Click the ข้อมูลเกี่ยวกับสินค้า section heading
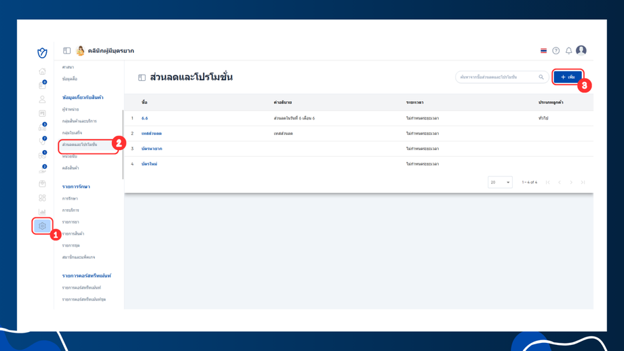The image size is (624, 351). click(x=83, y=97)
